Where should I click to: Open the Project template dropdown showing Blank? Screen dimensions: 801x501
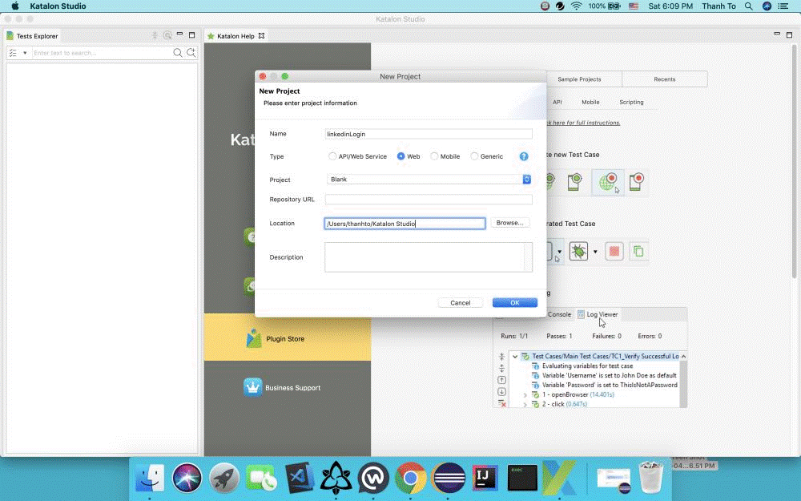click(429, 180)
